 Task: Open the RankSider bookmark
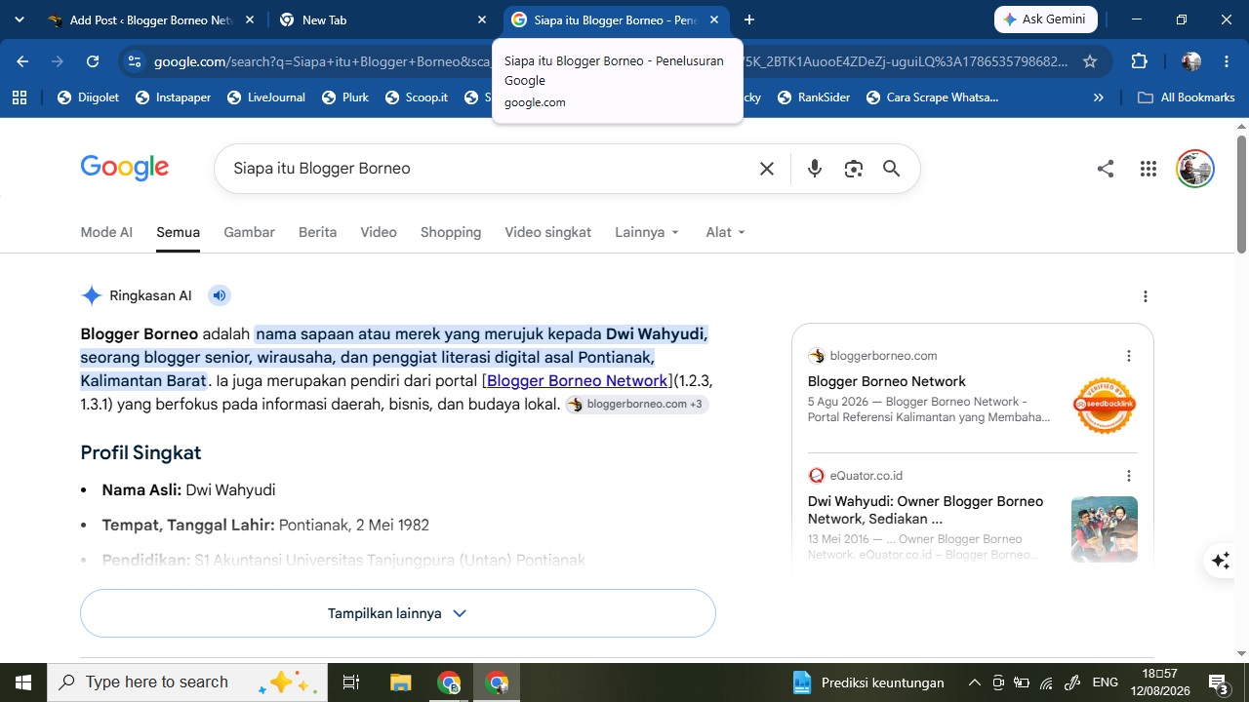(814, 97)
